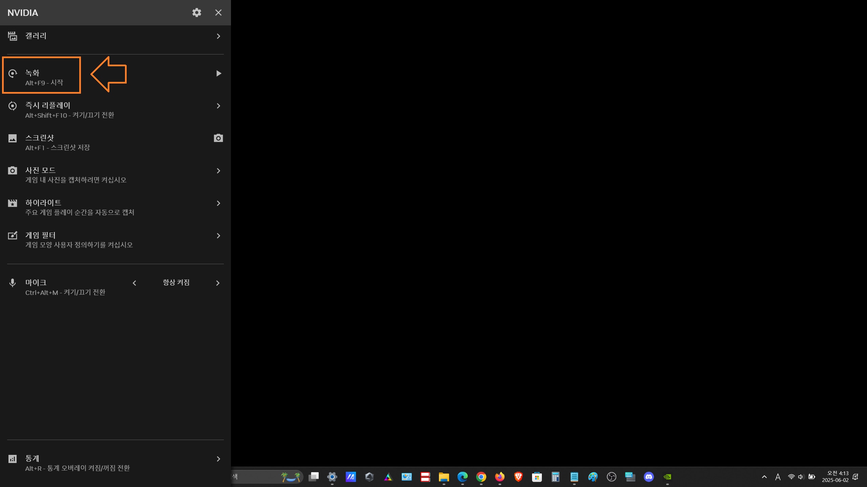867x487 pixels.
Task: Open Notepad from taskbar
Action: tap(574, 477)
